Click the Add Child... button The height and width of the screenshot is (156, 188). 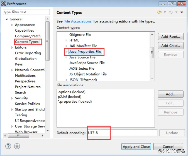pyautogui.click(x=171, y=46)
